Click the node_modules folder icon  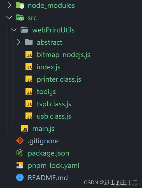20,6
